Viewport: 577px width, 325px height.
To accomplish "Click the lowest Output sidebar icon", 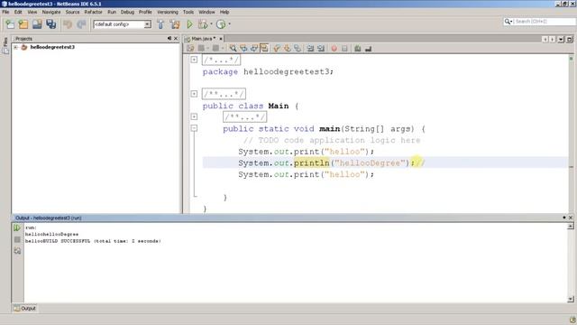I will tap(17, 251).
